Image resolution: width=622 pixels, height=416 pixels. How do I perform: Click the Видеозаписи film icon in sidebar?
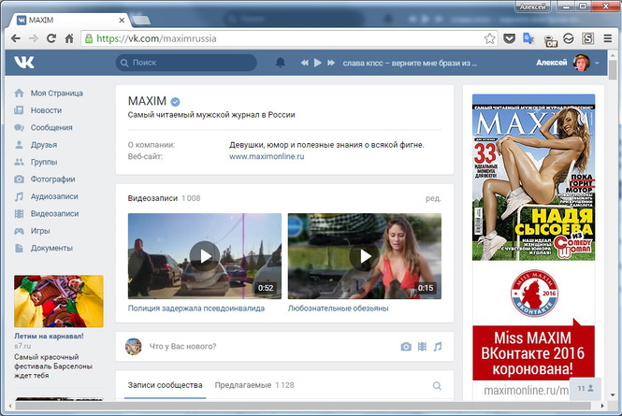19,214
